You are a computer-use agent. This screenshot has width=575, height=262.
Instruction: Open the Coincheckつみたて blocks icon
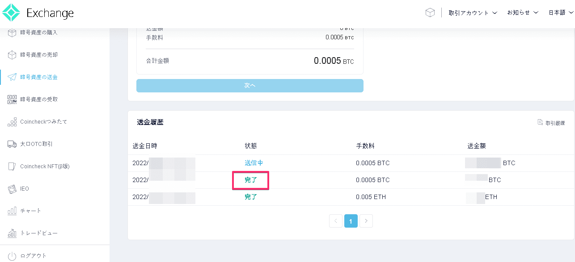click(12, 122)
